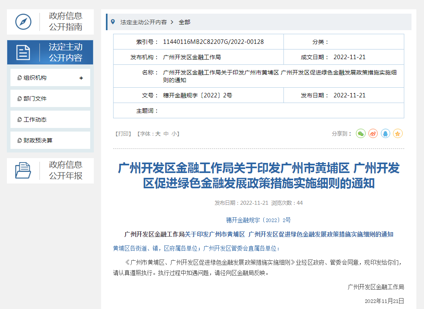Expand the 组织机构 section with plus sign

pos(81,78)
